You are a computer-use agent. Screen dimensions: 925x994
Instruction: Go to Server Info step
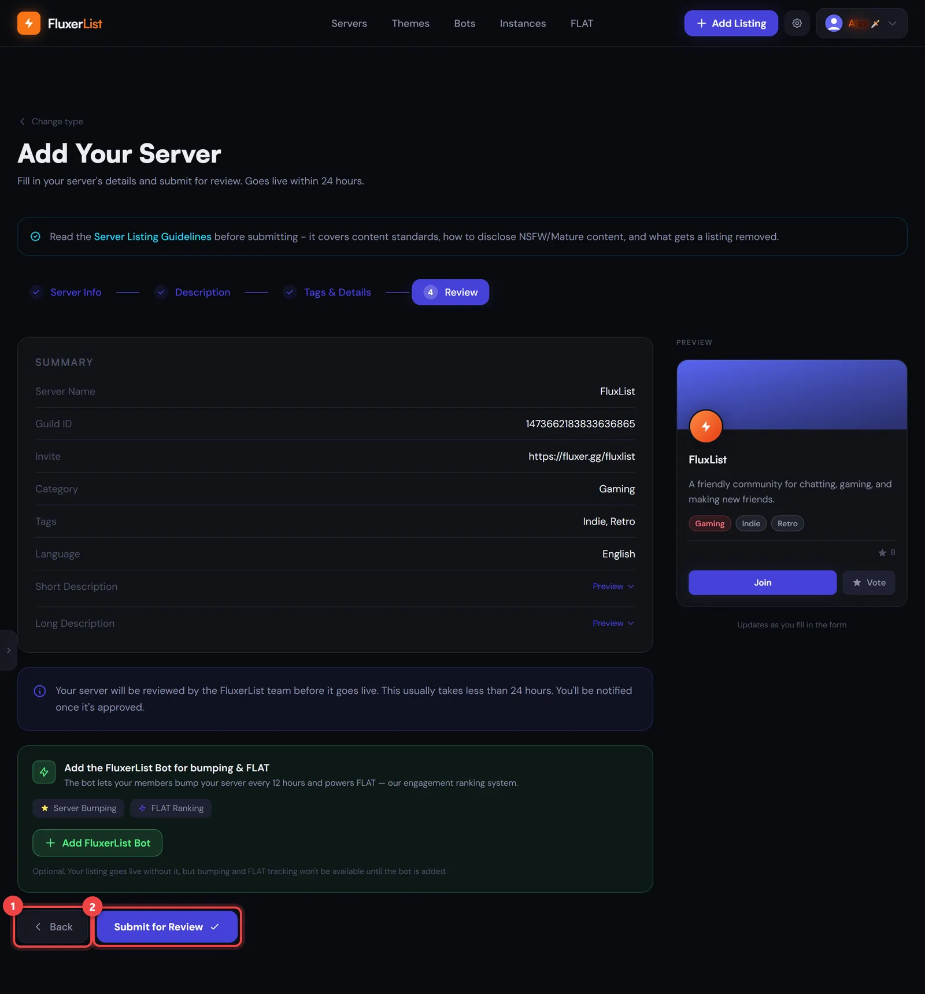coord(66,292)
